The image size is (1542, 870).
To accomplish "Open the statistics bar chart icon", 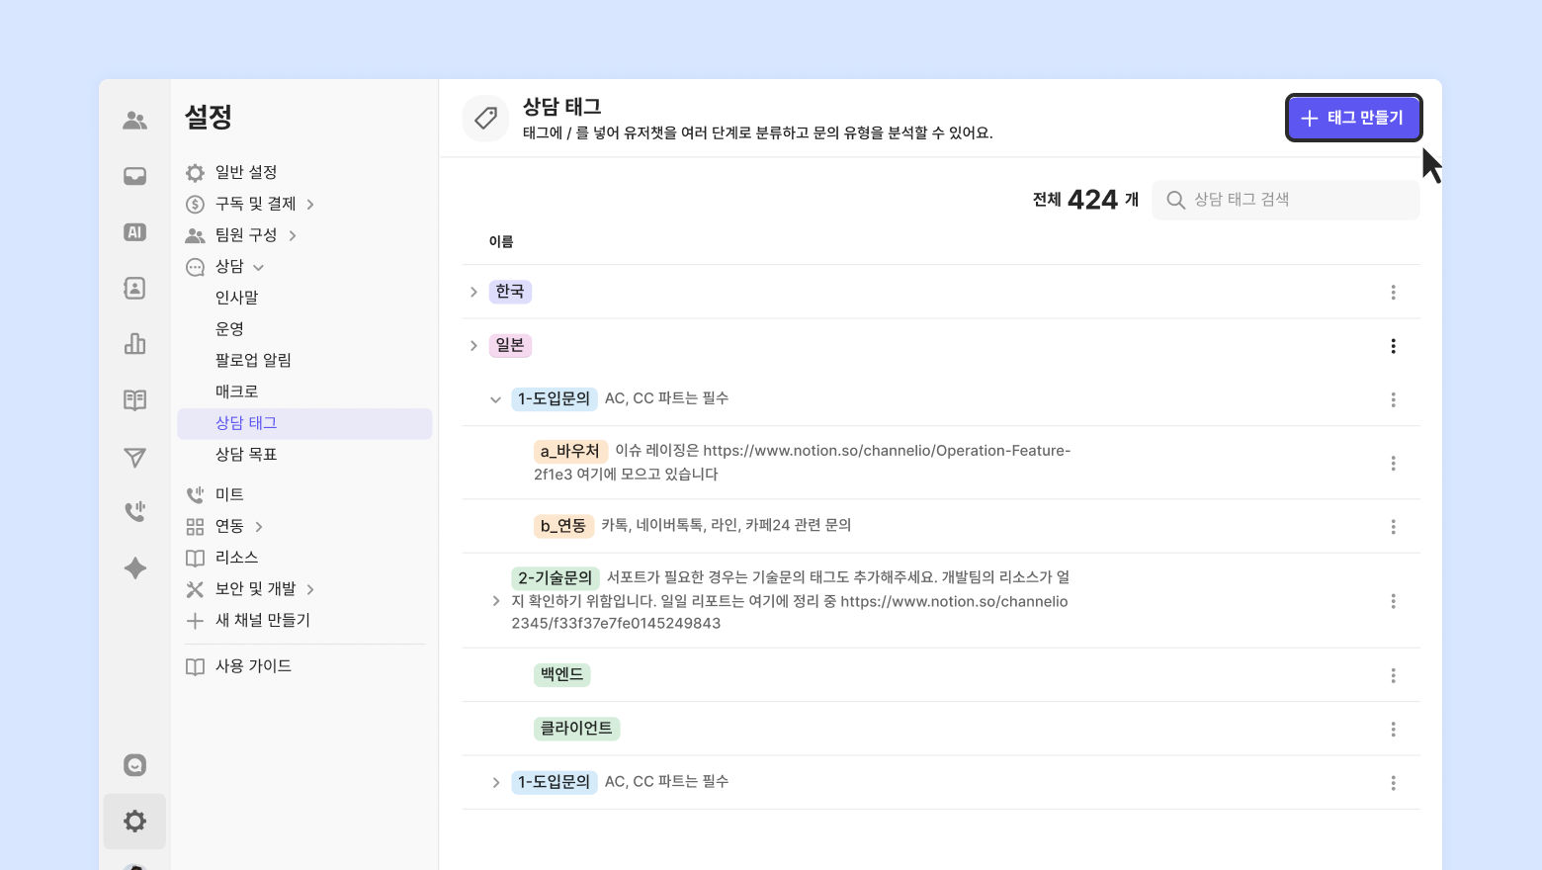I will point(134,344).
